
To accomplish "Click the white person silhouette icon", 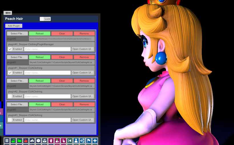I will click(x=76, y=140).
